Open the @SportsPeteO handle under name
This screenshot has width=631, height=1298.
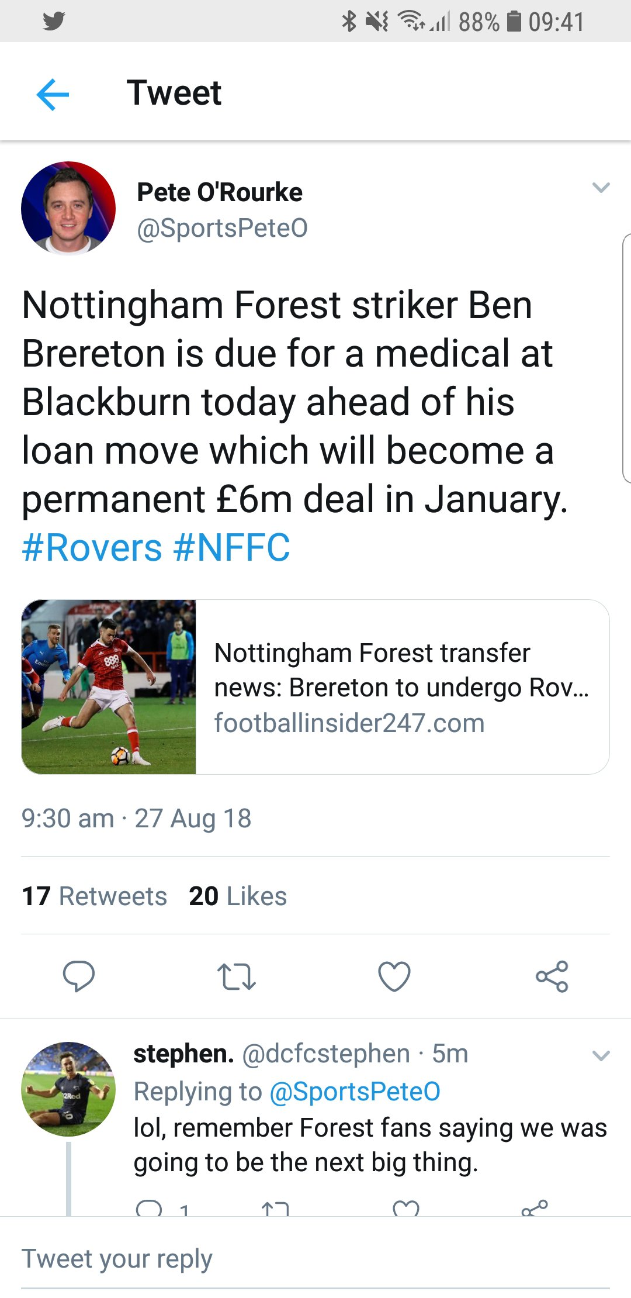click(222, 228)
